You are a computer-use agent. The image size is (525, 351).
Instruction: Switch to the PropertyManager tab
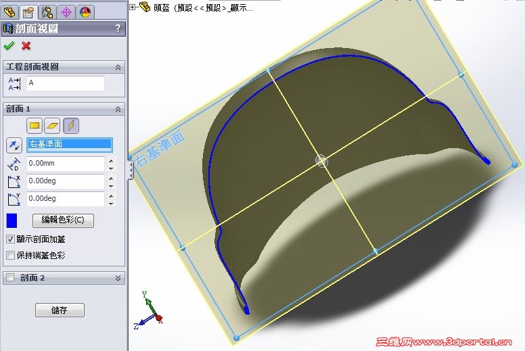point(28,12)
